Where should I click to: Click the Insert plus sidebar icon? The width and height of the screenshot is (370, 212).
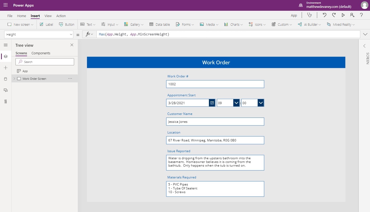click(6, 68)
